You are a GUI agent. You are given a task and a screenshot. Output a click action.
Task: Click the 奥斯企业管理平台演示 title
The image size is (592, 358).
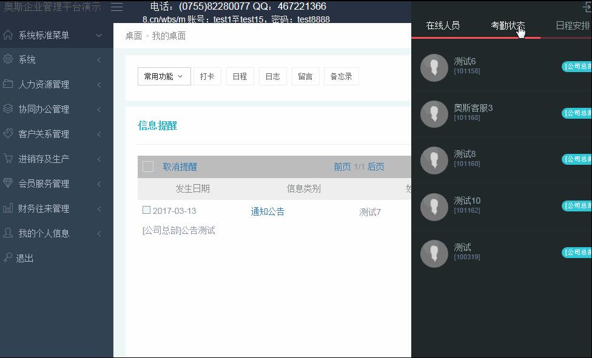point(53,7)
